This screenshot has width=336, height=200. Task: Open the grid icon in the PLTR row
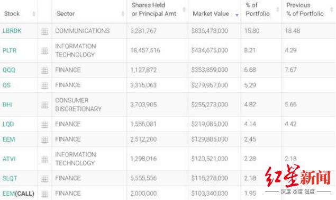point(44,51)
